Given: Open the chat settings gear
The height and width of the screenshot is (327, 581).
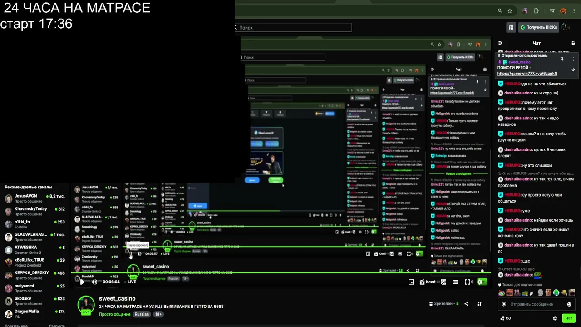Looking at the screenshot, I should click(555, 318).
